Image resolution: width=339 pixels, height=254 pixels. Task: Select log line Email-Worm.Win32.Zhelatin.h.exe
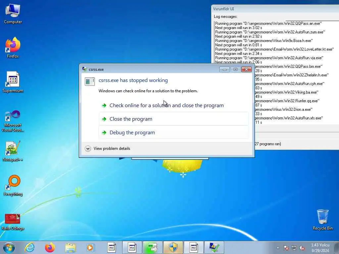pyautogui.click(x=292, y=75)
